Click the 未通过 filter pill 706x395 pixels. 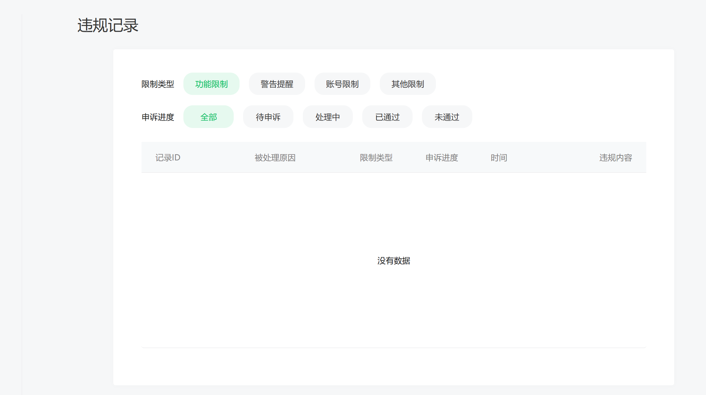447,117
